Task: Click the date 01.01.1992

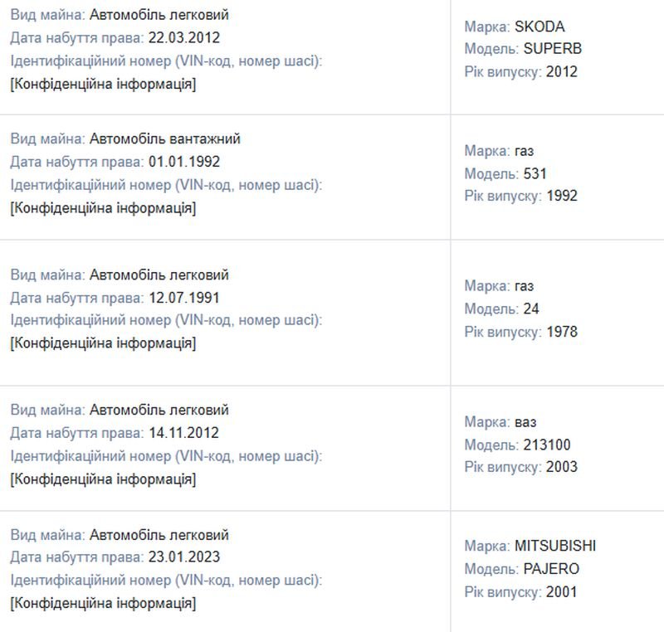Action: click(184, 162)
